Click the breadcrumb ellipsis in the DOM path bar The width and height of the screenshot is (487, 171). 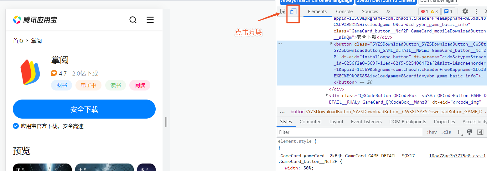pyautogui.click(x=282, y=112)
